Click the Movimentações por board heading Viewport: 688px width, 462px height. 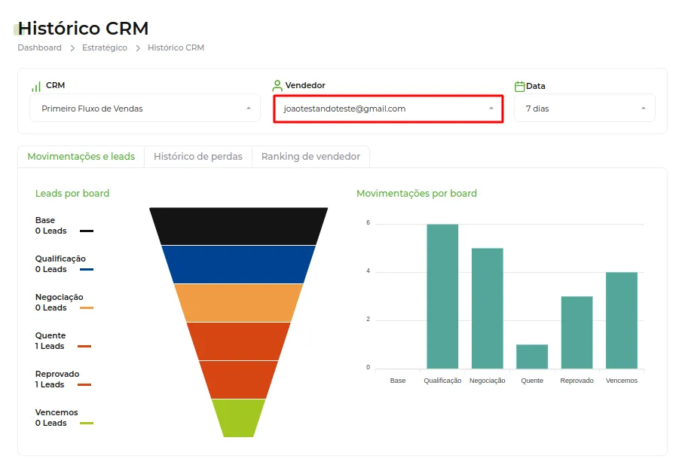point(417,194)
